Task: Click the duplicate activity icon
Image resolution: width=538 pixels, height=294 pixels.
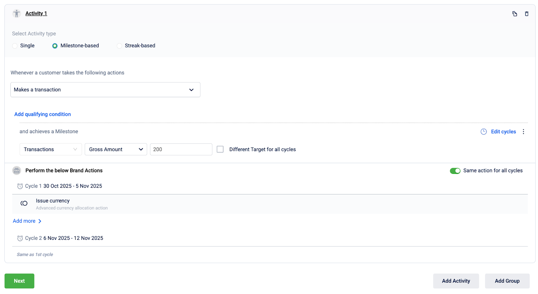Action: pos(514,14)
